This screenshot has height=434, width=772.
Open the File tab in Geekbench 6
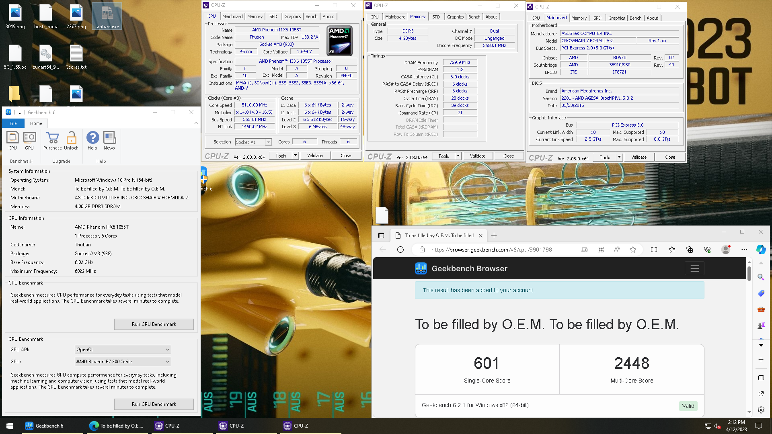(13, 123)
